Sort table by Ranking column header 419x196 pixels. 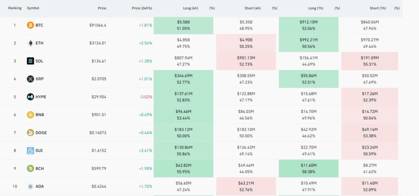pyautogui.click(x=15, y=8)
